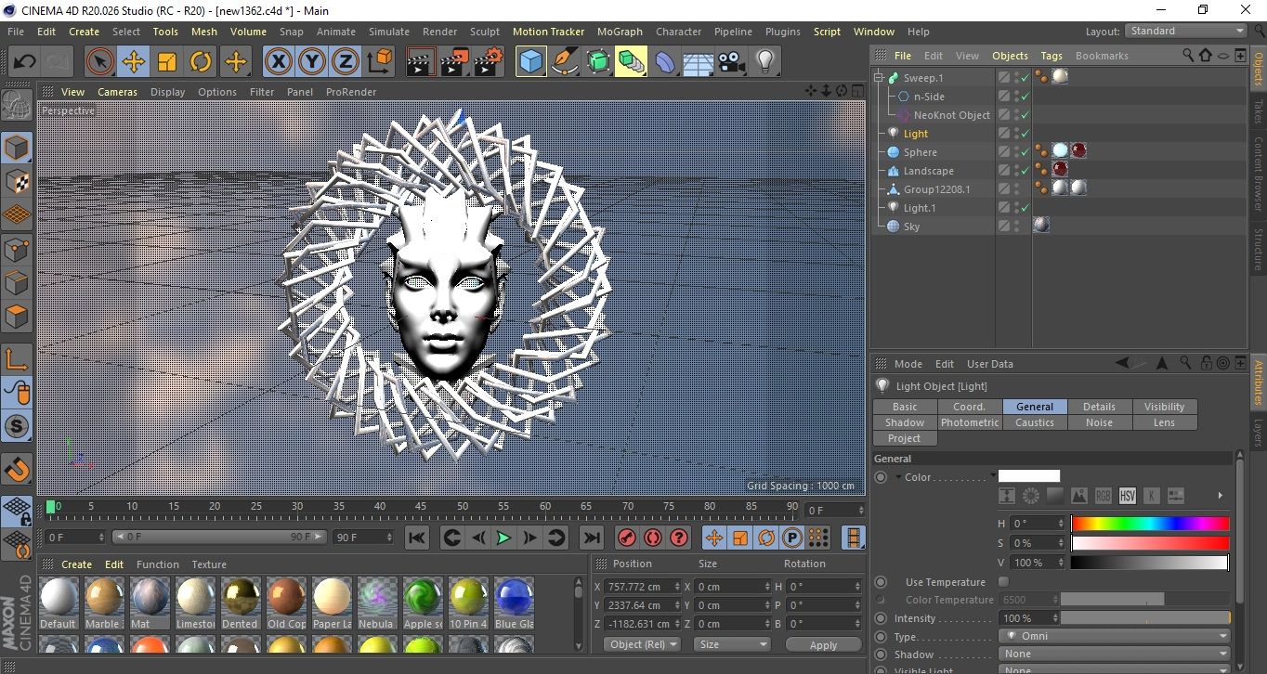Expand the color swatch options arrow

point(1220,496)
